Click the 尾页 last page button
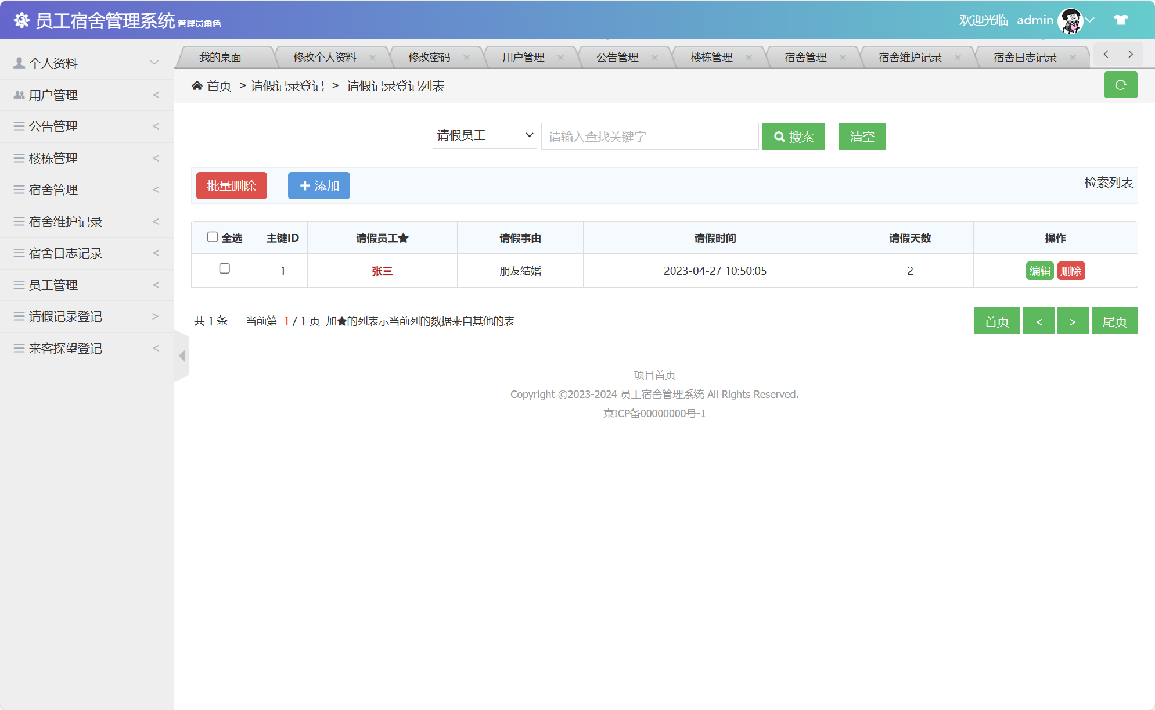 pos(1115,321)
